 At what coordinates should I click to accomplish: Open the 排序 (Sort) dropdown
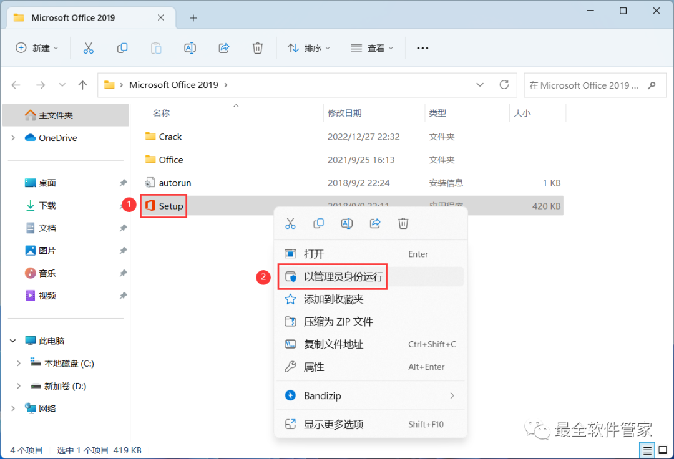[309, 48]
